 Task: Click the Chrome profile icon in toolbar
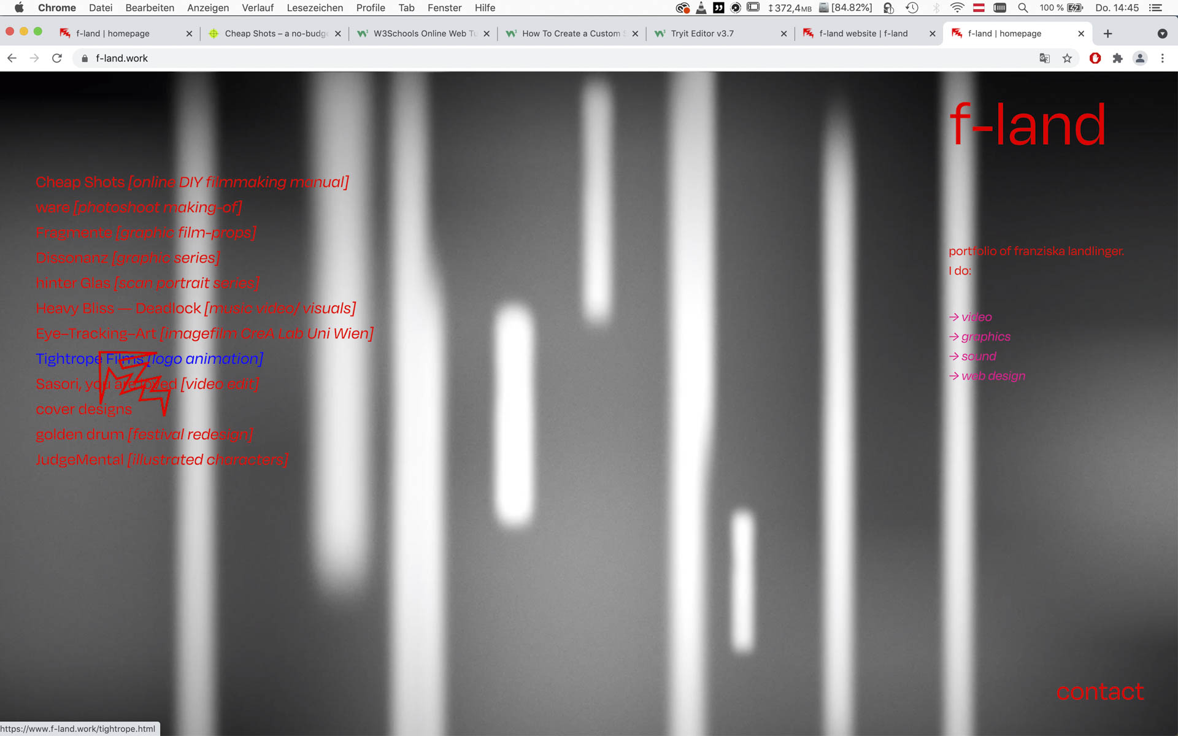tap(1141, 58)
